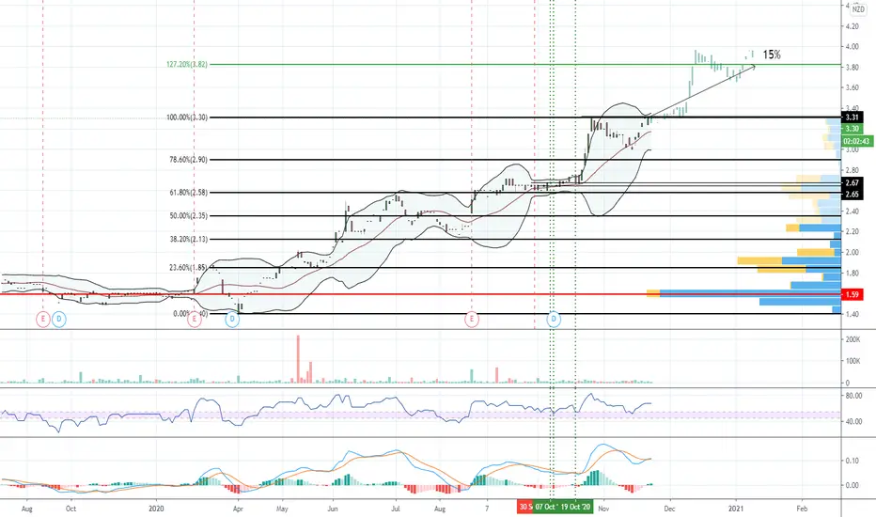Click the 200K volume axis label
Viewport: 876px width, 517px height.
coord(853,339)
